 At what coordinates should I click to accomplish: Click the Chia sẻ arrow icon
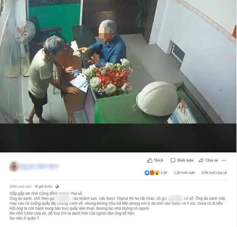201,160
